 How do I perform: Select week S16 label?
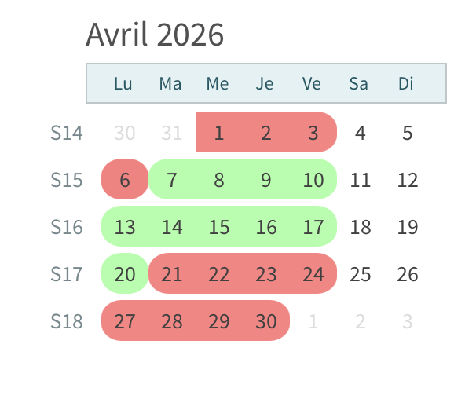[x=67, y=227]
